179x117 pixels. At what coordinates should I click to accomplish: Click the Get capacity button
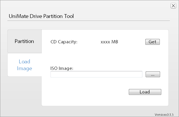tap(152, 42)
